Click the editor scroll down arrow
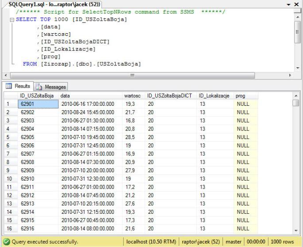This screenshot has height=247, width=303. pos(298,68)
